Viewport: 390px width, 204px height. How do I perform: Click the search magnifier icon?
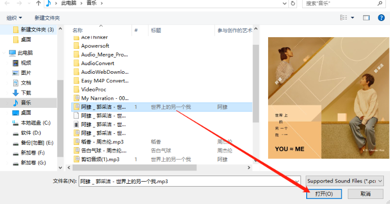[380, 3]
